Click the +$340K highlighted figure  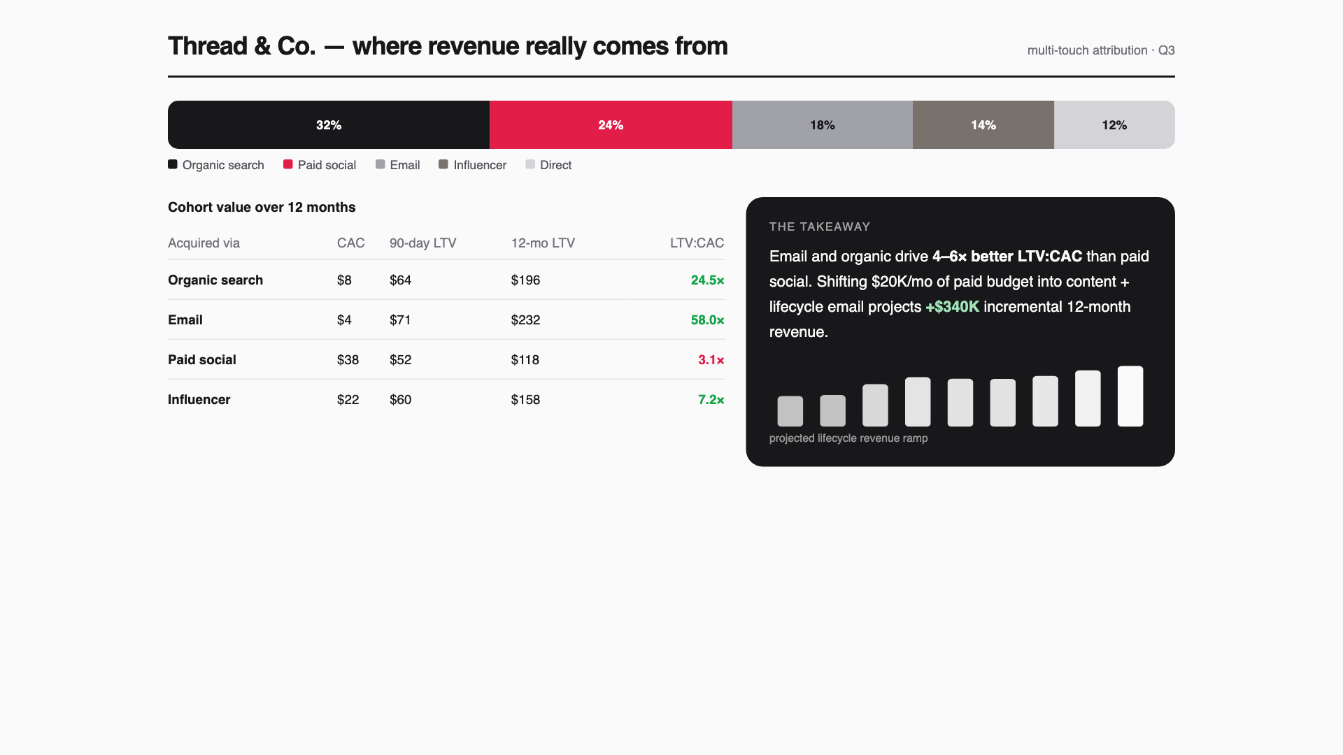(x=952, y=306)
